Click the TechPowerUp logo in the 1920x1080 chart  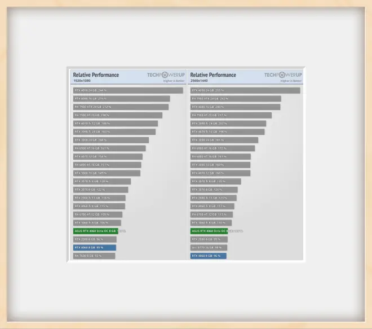pyautogui.click(x=166, y=74)
